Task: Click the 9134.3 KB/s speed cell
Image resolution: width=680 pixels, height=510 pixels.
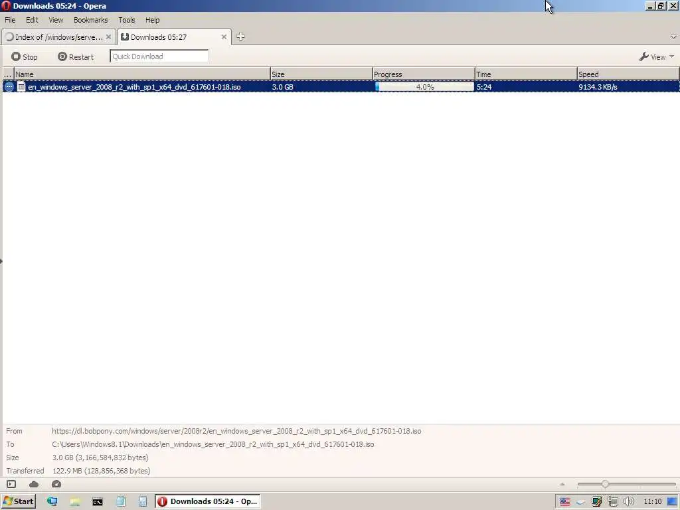Action: point(598,87)
